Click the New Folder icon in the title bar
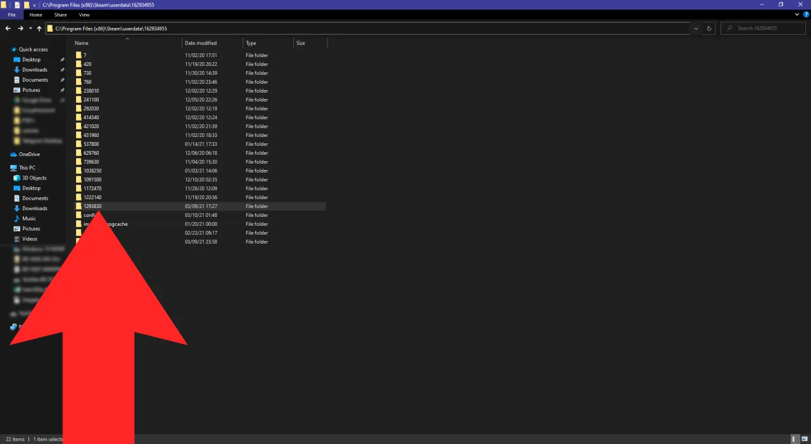 pos(25,5)
